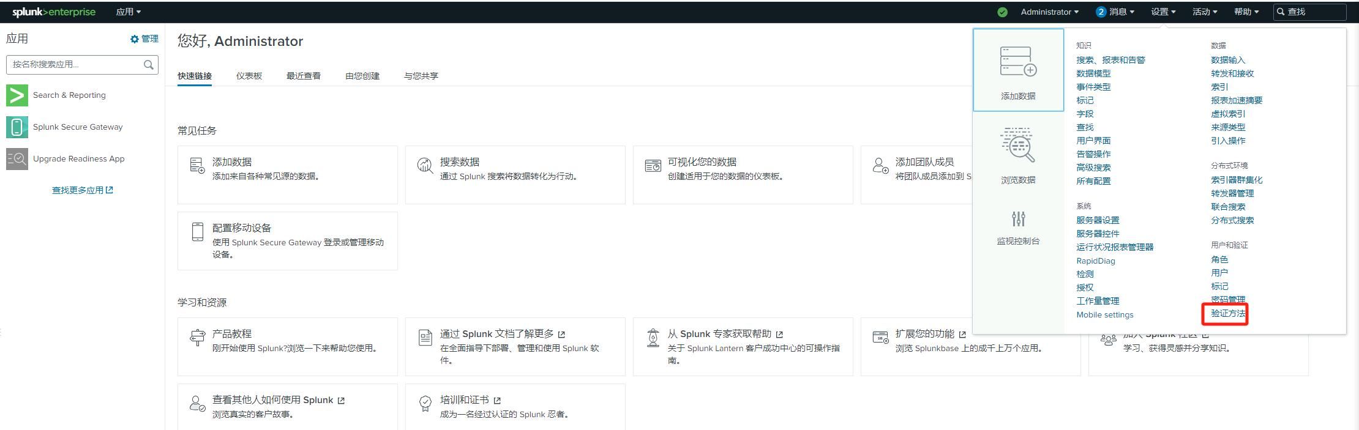Click the 查找更多应用 link

click(78, 190)
